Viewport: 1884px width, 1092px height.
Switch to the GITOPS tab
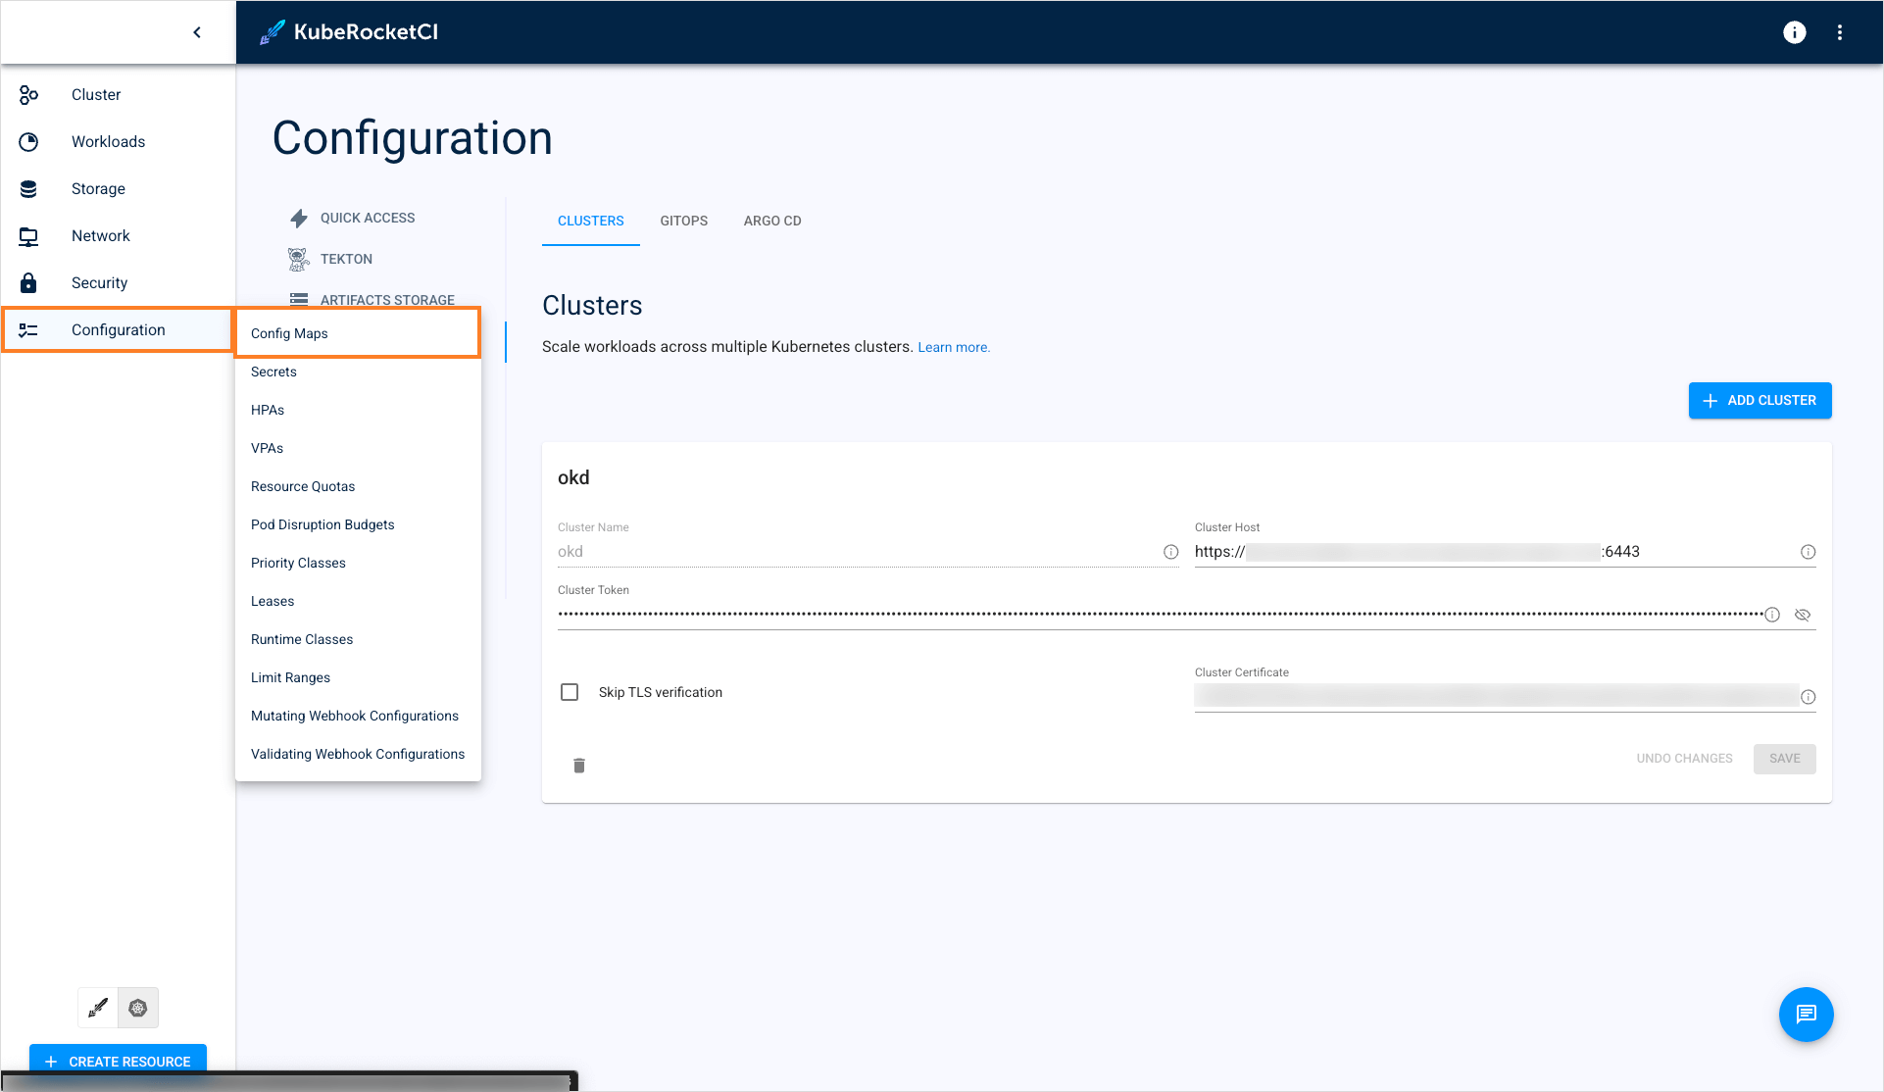(683, 221)
